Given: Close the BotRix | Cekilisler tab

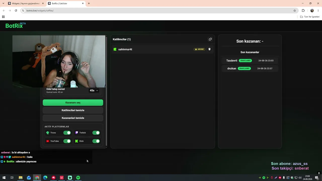Looking at the screenshot, I should tap(83, 4).
